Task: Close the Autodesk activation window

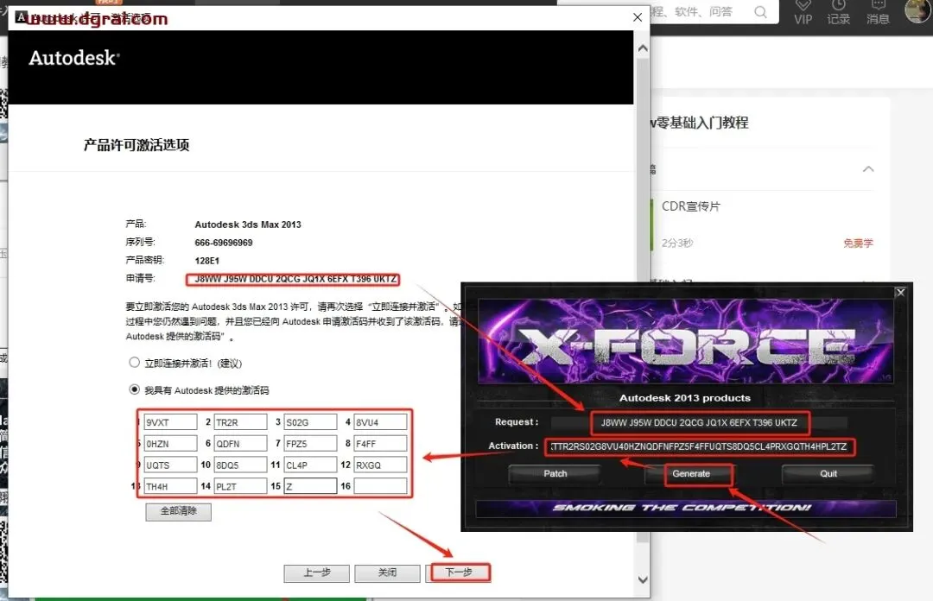Action: pos(638,17)
